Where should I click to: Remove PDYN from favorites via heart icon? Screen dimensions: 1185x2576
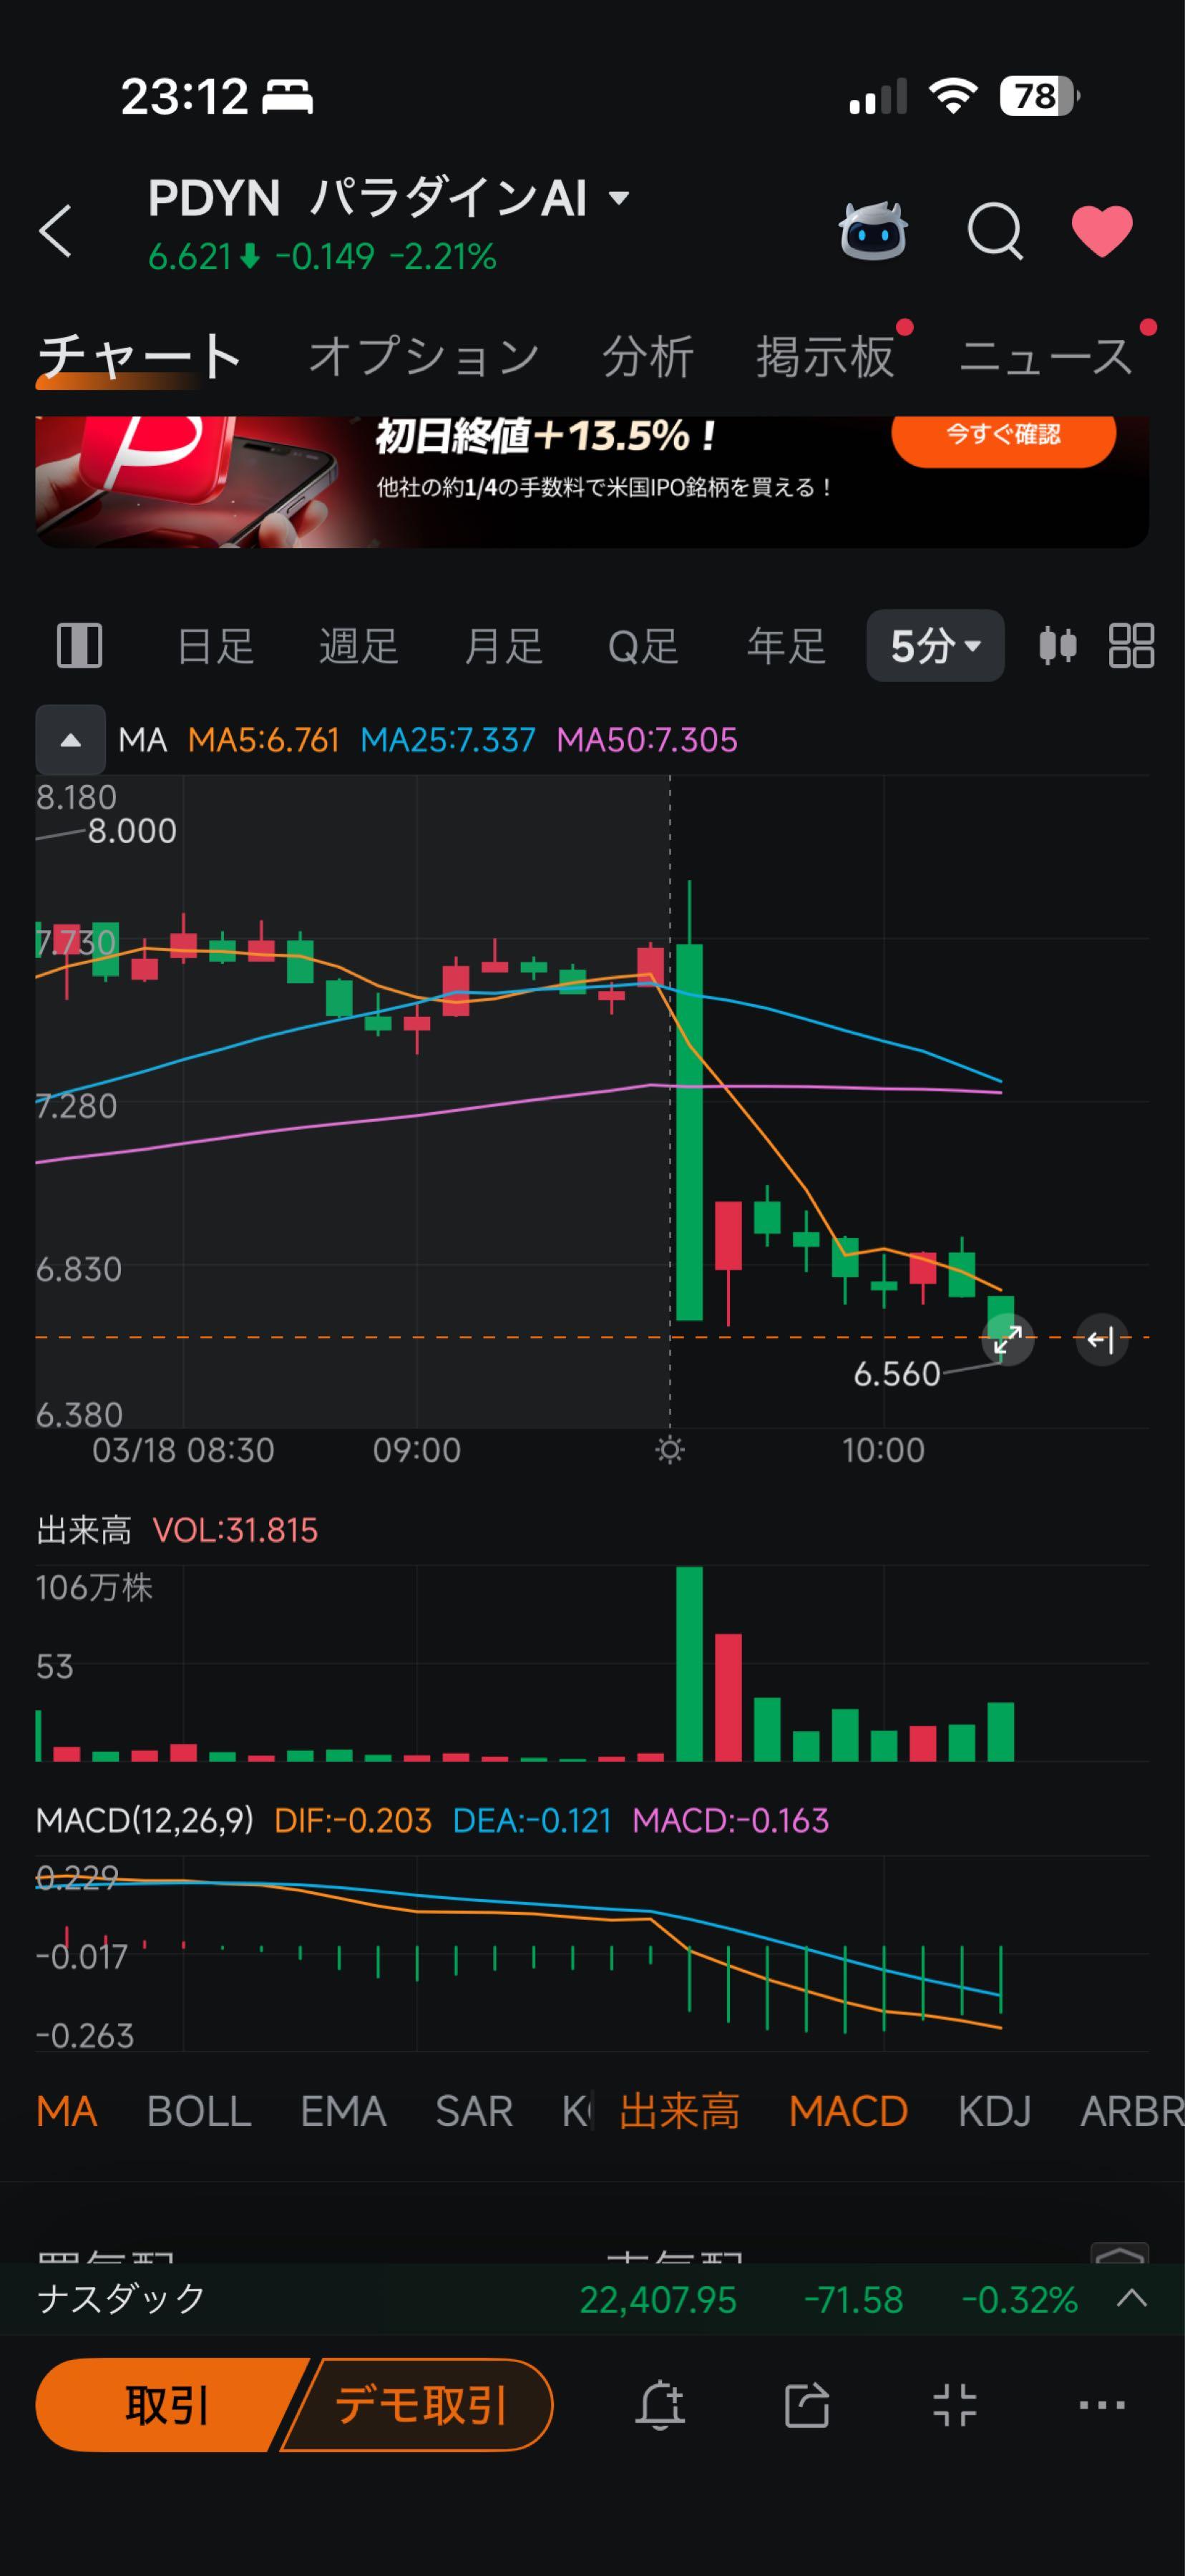(x=1101, y=231)
